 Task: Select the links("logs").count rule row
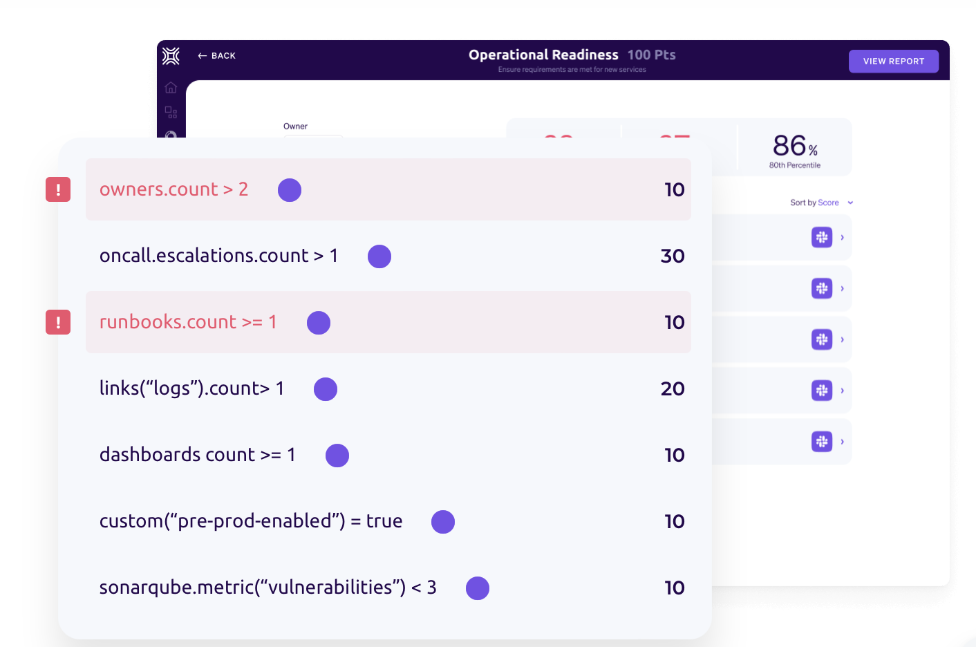(x=388, y=388)
